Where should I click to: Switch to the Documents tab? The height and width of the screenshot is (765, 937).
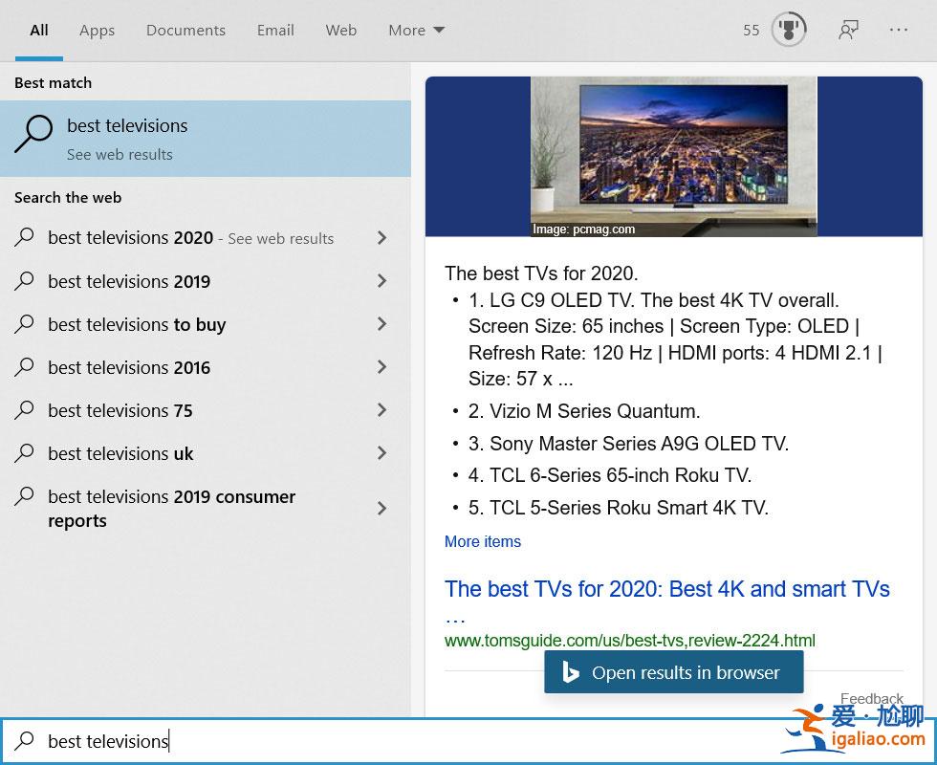(185, 30)
